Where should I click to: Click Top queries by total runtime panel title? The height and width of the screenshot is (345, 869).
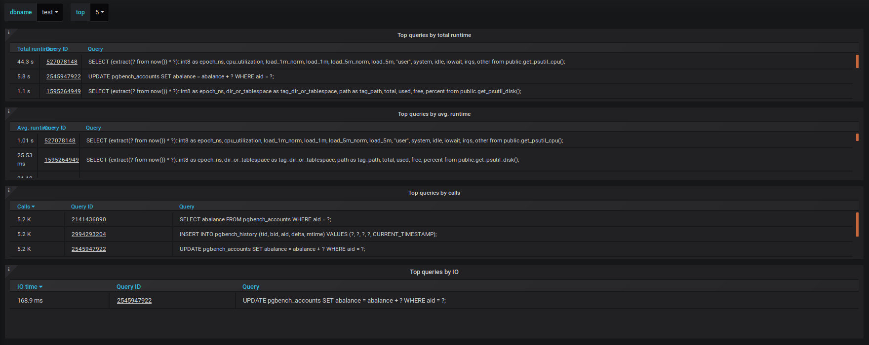(x=434, y=35)
